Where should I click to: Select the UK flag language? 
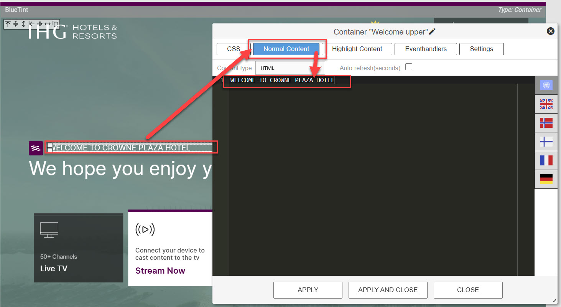pos(546,104)
